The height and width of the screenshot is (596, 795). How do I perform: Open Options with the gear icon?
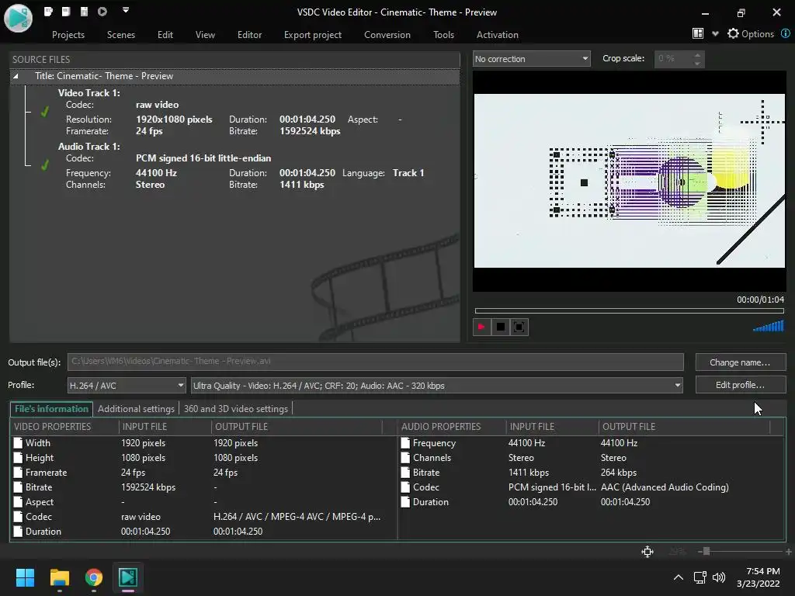click(733, 33)
